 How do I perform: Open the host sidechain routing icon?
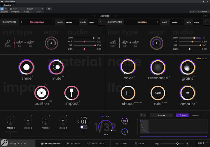point(49,9)
